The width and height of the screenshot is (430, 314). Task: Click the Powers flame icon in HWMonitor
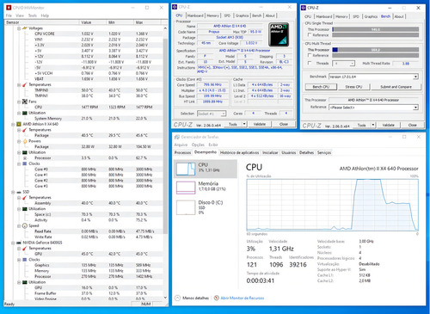pos(25,141)
